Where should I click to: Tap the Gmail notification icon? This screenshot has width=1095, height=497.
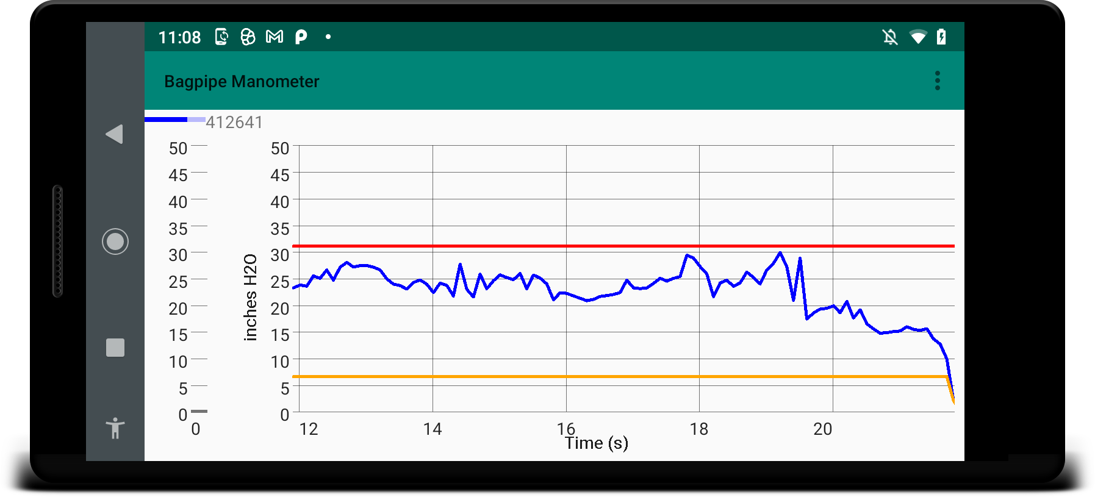coord(275,37)
